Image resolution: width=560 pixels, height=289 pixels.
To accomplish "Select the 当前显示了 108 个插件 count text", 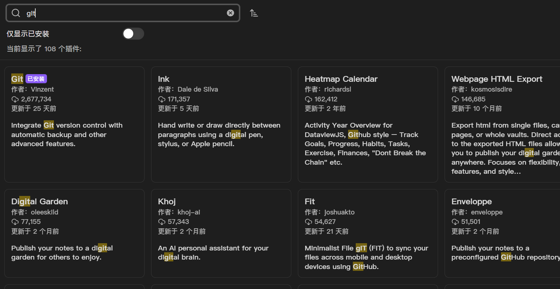I will coord(44,49).
